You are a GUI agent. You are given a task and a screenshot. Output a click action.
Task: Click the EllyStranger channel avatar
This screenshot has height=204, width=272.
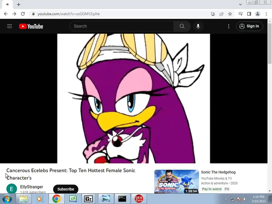click(x=12, y=189)
